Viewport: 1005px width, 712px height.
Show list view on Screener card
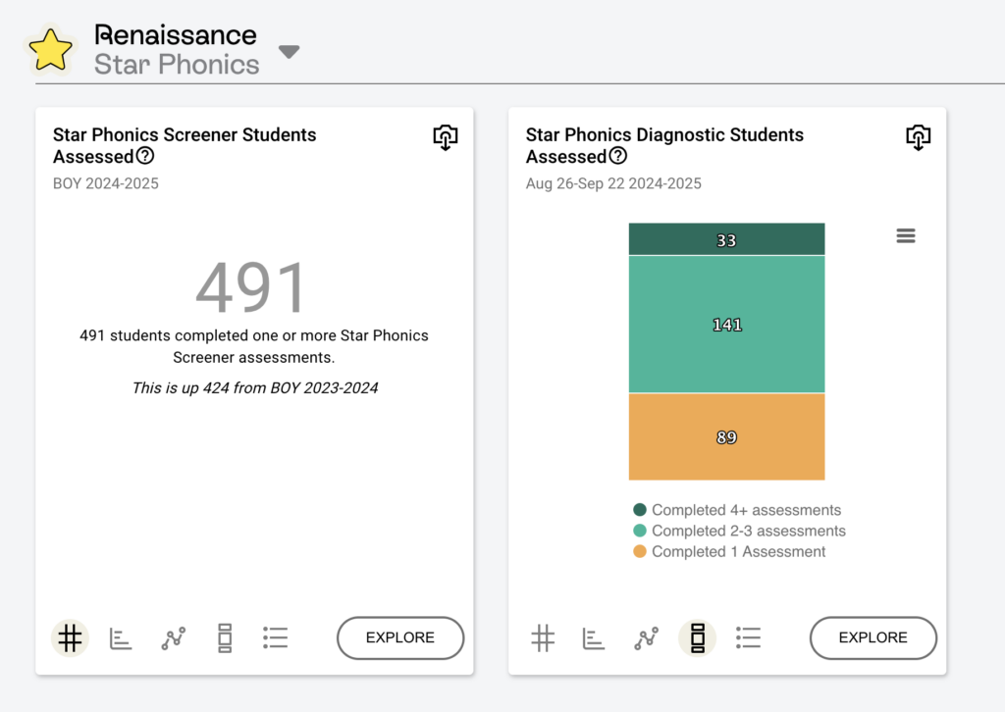tap(276, 637)
